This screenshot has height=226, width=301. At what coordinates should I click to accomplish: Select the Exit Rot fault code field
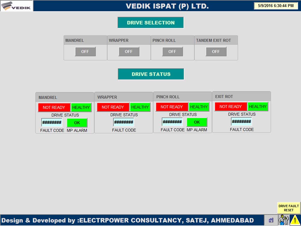pyautogui.click(x=241, y=121)
